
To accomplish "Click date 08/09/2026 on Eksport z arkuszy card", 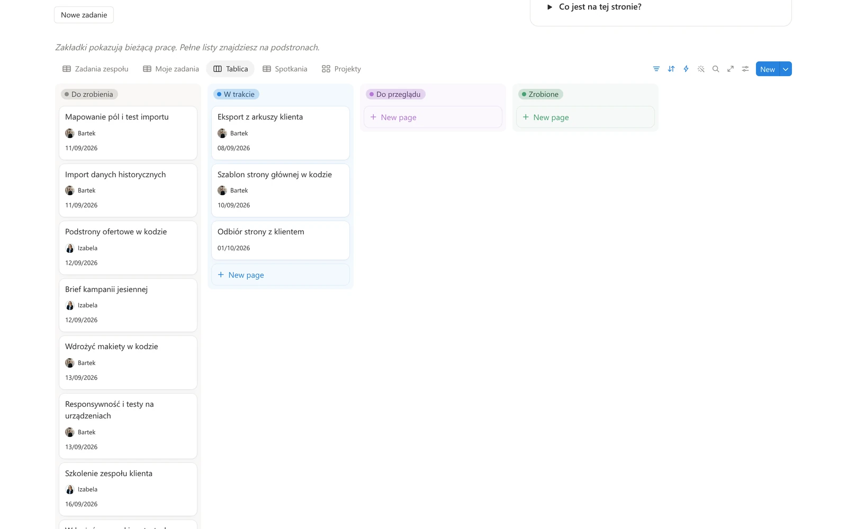I will click(233, 148).
